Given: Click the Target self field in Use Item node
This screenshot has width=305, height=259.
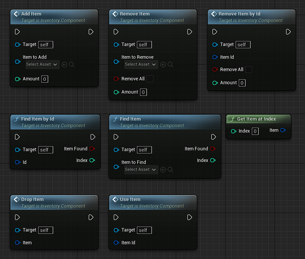Looking at the screenshot, I should pyautogui.click(x=144, y=230).
